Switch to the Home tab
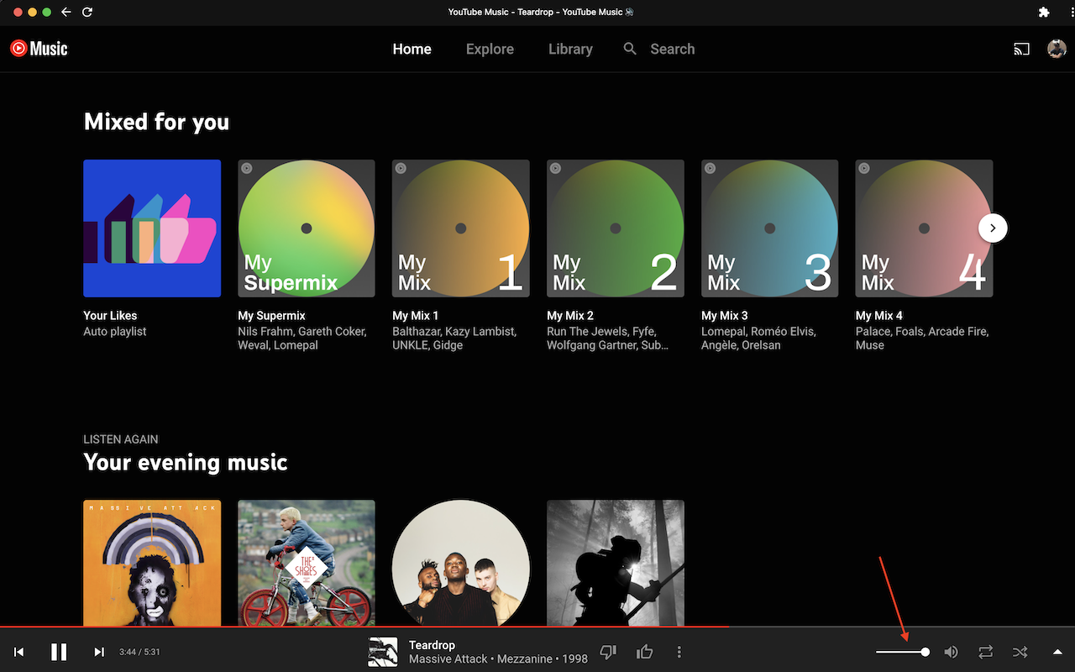The image size is (1075, 672). (412, 49)
